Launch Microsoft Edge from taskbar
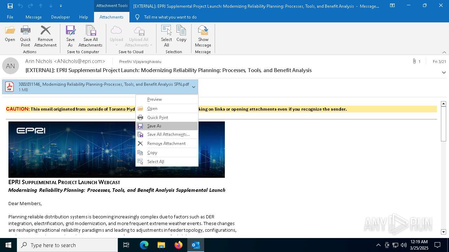 (144, 245)
